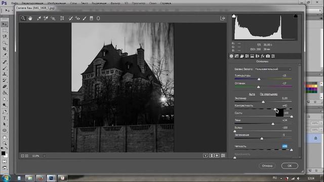The width and height of the screenshot is (324, 182).
Task: Toggle full screen mode in Camera Raw
Action: 222,18
